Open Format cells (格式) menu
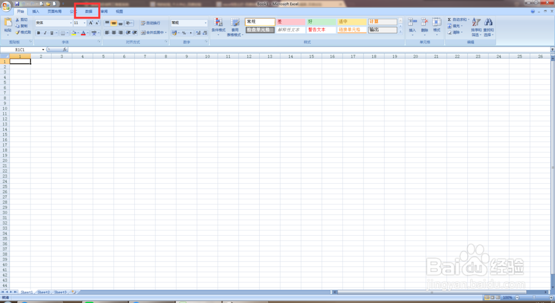Image resolution: width=555 pixels, height=303 pixels. (437, 27)
